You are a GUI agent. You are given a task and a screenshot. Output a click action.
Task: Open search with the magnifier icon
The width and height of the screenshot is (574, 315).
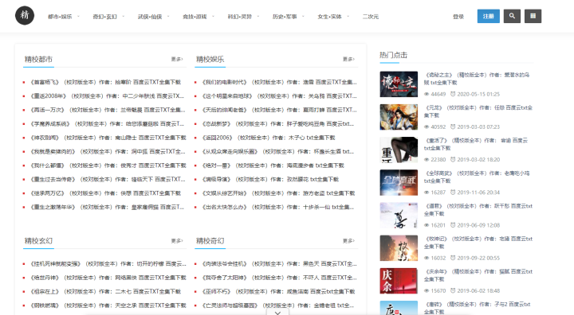tap(512, 16)
